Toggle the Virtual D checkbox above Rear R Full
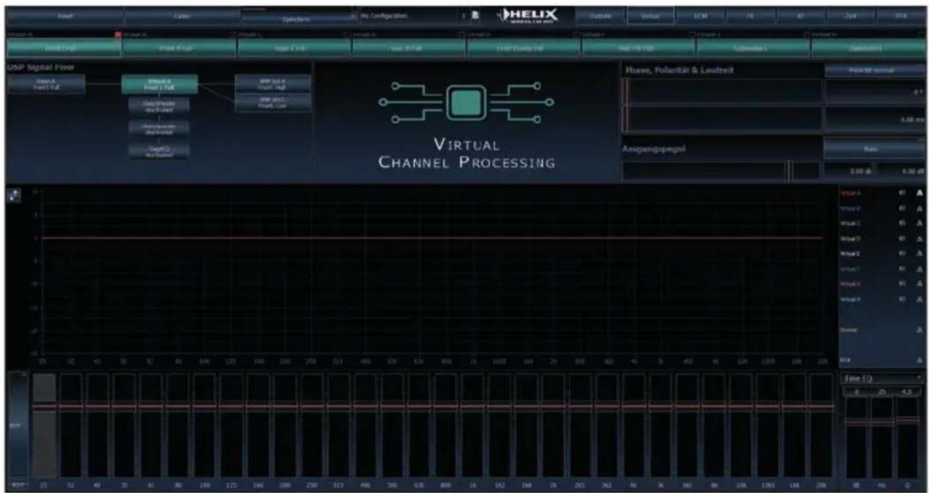This screenshot has width=929, height=493. pyautogui.click(x=462, y=33)
